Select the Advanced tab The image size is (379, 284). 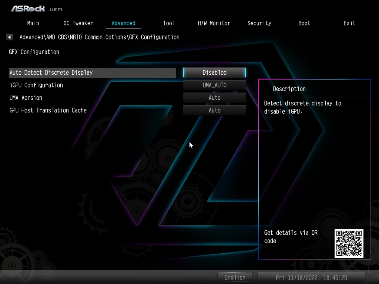tap(124, 23)
